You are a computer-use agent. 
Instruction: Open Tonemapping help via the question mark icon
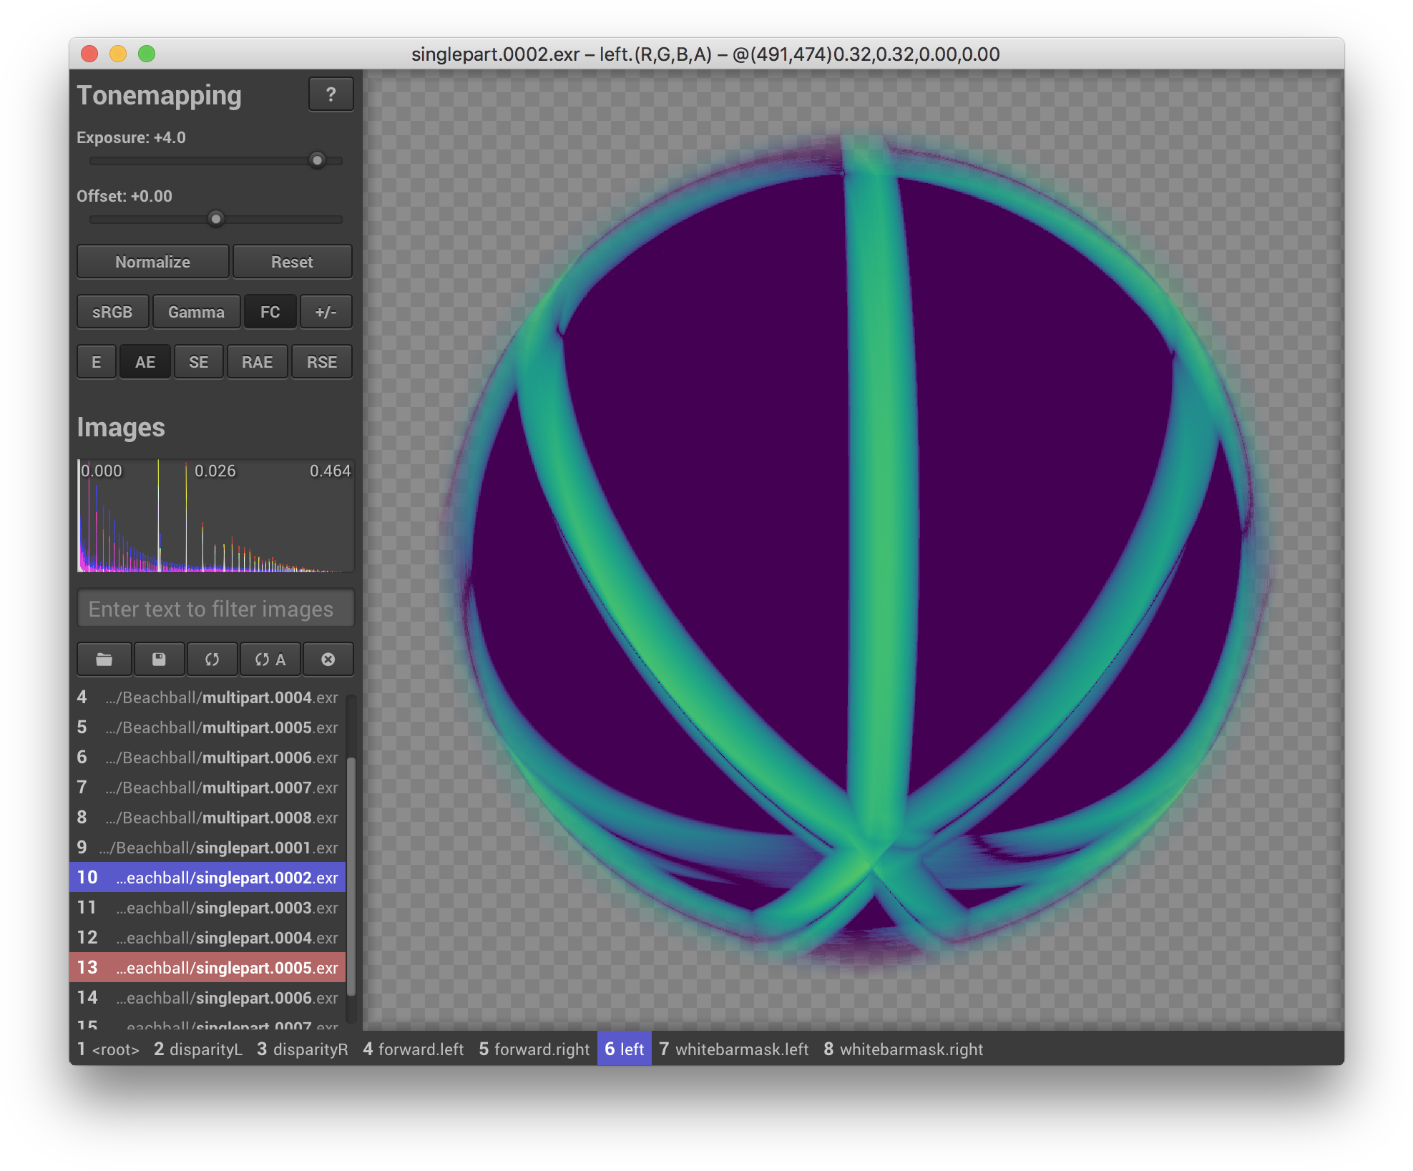(x=331, y=94)
